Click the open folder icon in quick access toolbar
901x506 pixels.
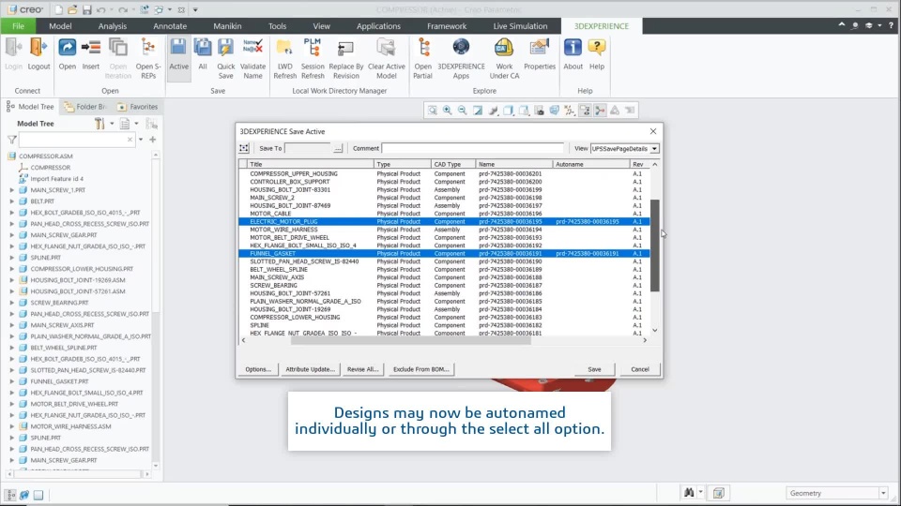[x=72, y=9]
